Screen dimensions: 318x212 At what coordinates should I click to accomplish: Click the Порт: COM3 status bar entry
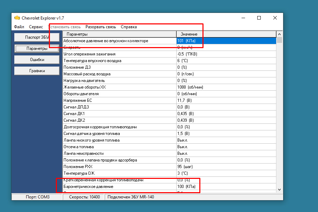[37, 197]
